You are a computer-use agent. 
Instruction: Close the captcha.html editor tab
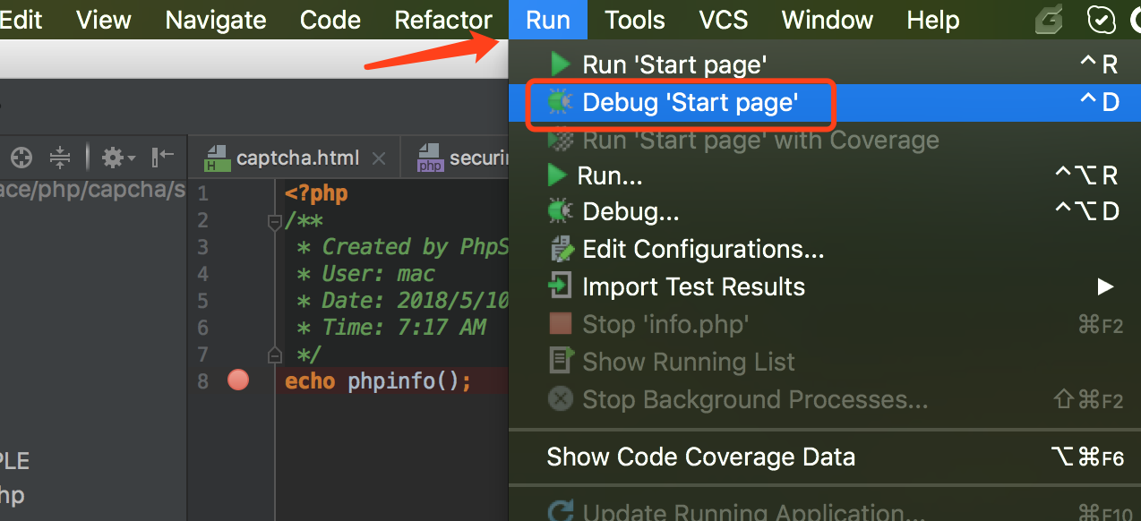click(x=379, y=158)
